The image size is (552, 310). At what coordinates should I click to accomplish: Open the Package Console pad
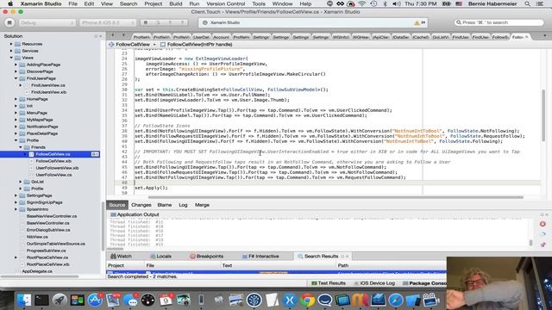(x=424, y=283)
